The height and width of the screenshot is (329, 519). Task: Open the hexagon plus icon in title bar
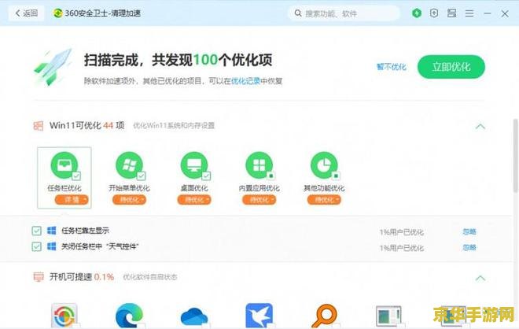(434, 13)
